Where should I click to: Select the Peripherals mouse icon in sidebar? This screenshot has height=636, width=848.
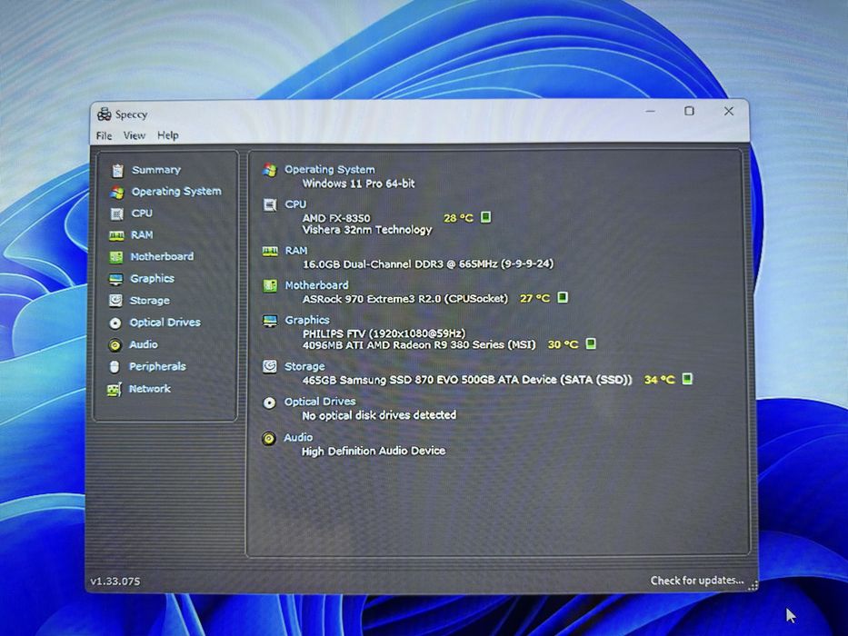(115, 367)
